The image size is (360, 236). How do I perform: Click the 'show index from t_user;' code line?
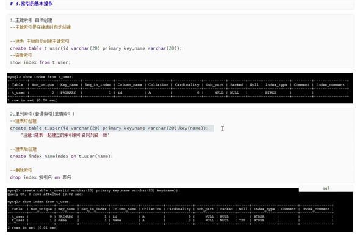(40, 62)
